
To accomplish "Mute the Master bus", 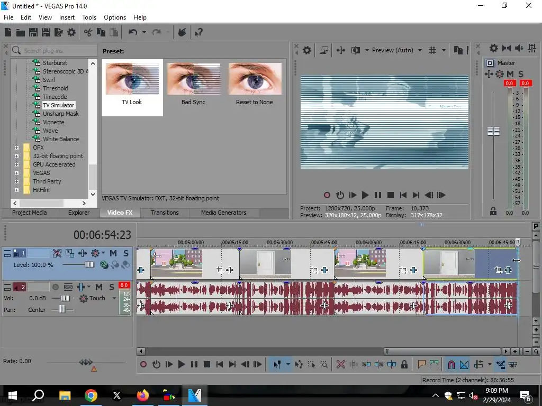I will (510, 74).
